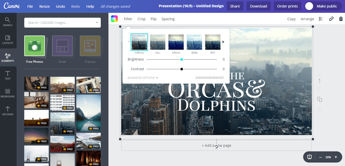Click the Contrast slider handle

point(181,69)
